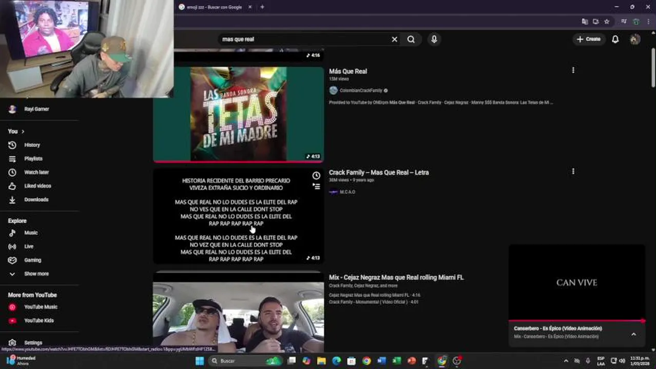Screen dimensions: 656x369
Task: Play the lyrics video thumbnail
Action: coord(239,216)
